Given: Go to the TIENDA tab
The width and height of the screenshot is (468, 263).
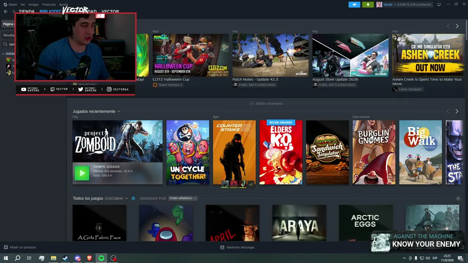Looking at the screenshot, I should 27,12.
